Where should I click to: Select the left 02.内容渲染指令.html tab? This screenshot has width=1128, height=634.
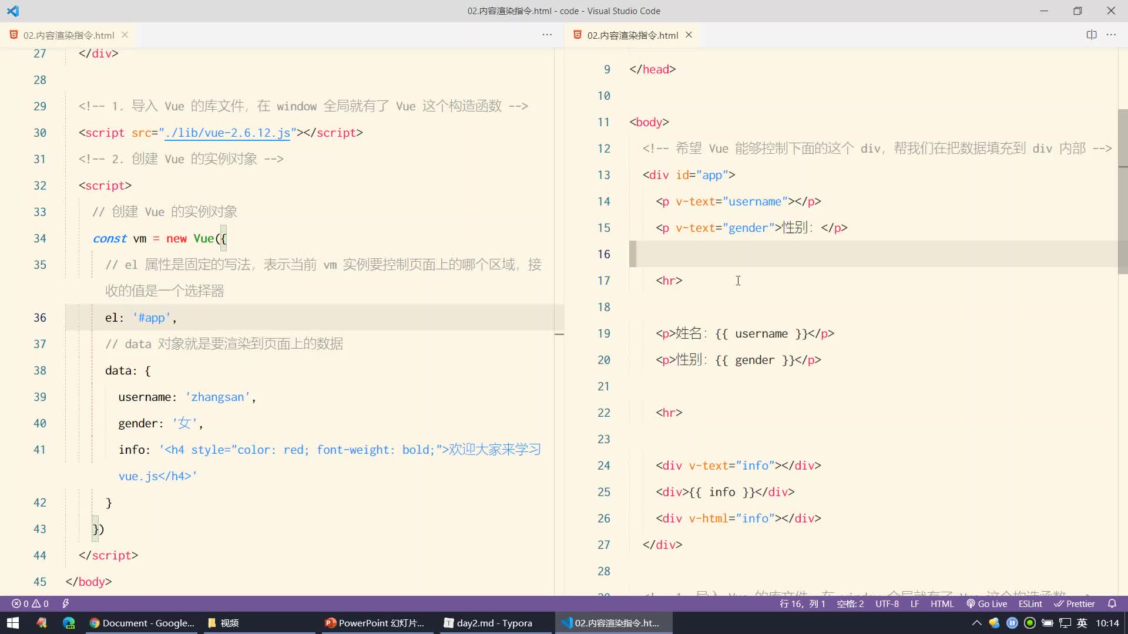[69, 35]
